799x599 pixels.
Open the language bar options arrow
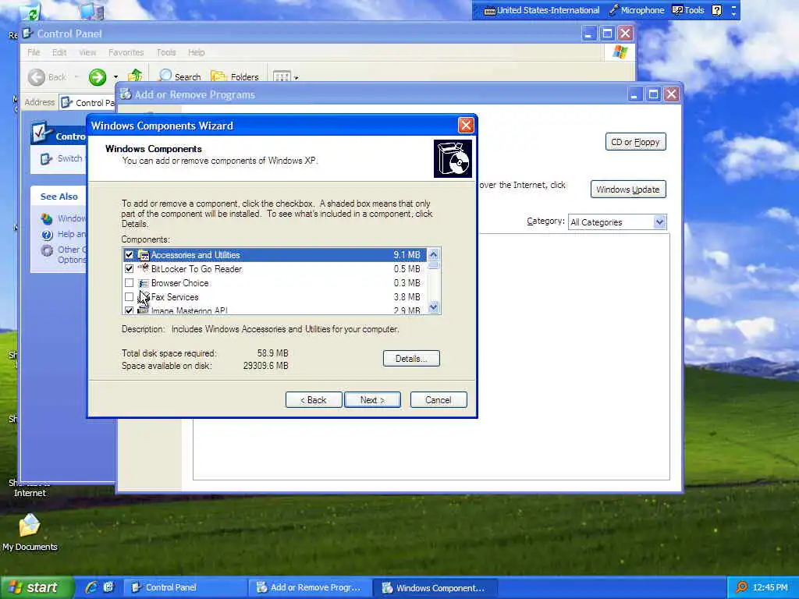click(733, 13)
